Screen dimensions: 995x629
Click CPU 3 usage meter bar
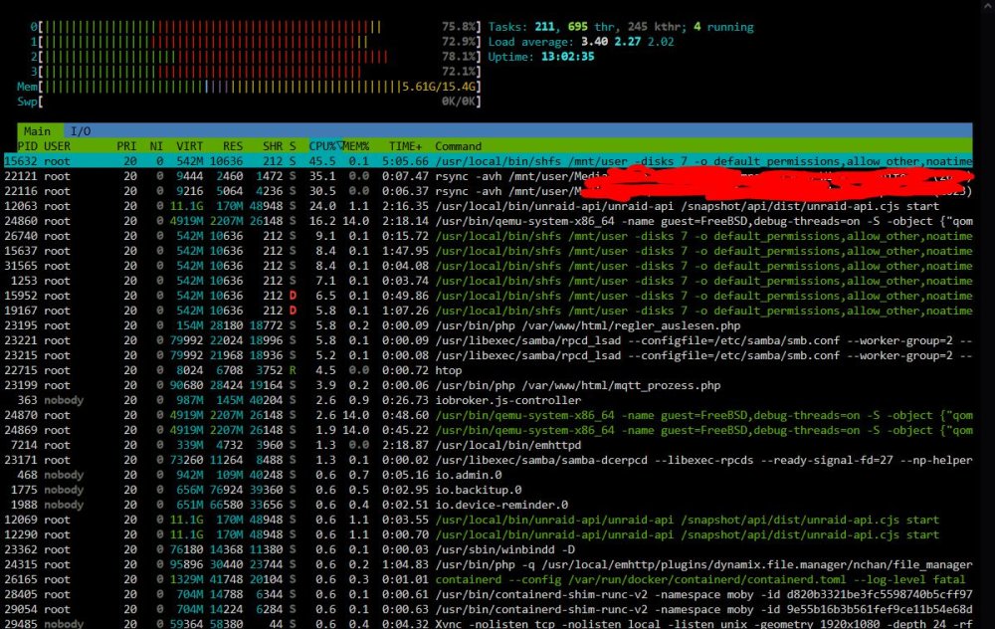[x=256, y=71]
